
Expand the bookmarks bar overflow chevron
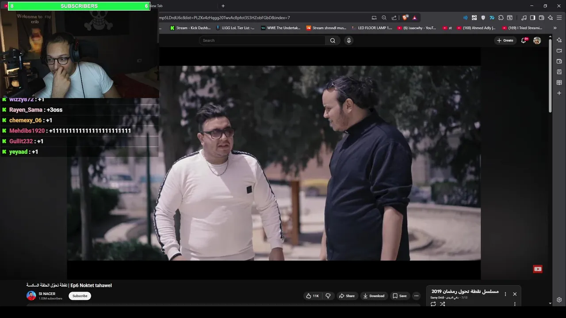[x=555, y=28]
